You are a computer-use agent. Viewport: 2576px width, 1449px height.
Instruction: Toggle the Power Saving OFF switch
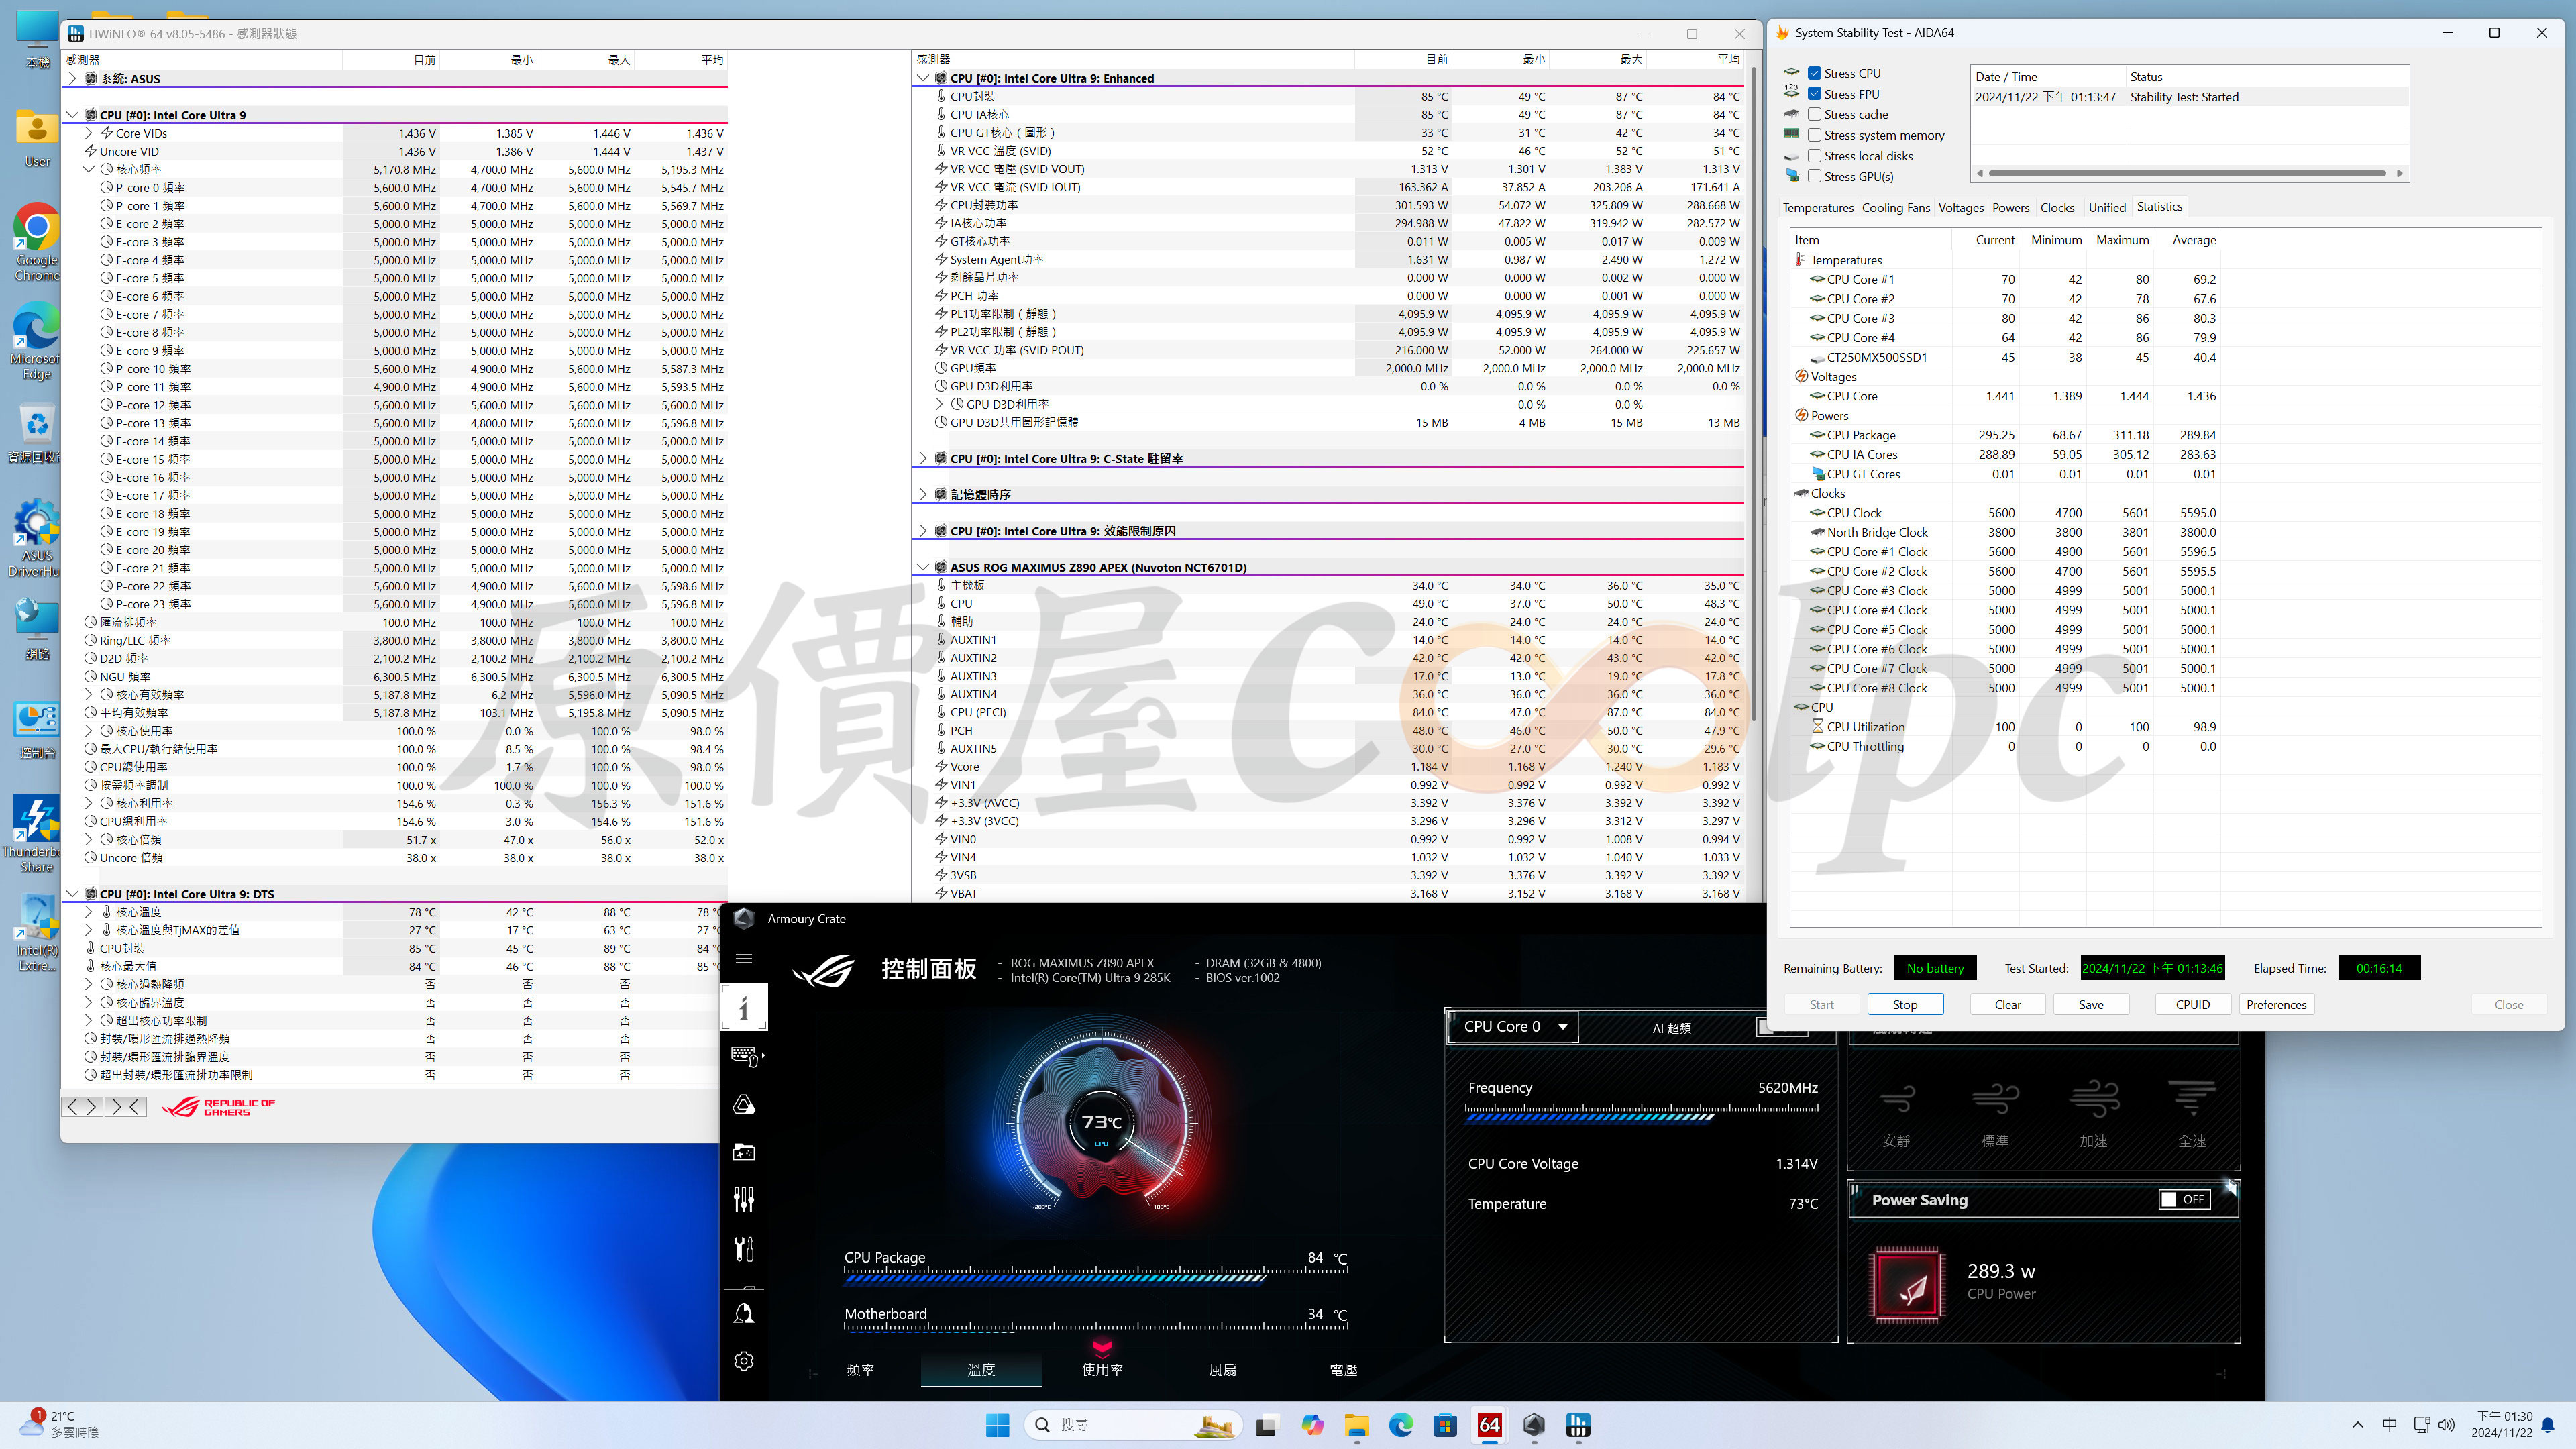pos(2183,1199)
